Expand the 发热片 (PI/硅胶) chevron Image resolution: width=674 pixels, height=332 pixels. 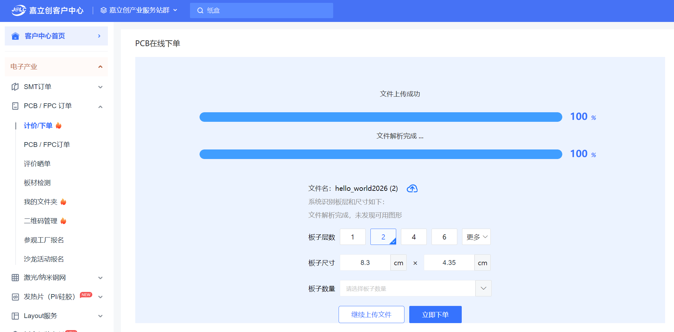coord(100,297)
